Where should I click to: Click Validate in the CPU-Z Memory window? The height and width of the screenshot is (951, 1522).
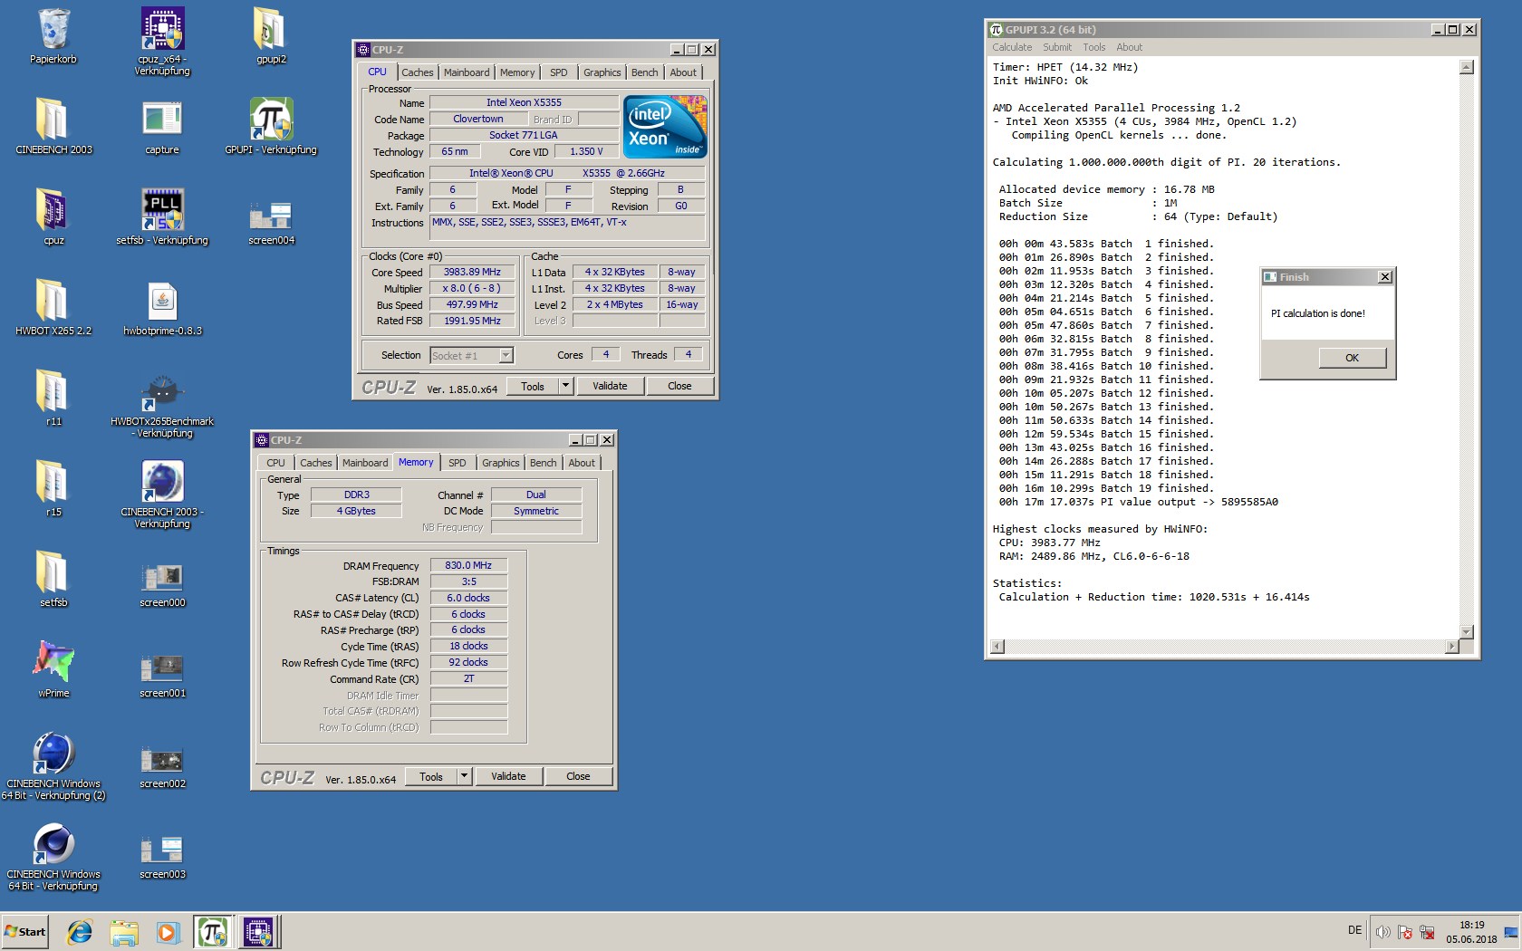(508, 776)
